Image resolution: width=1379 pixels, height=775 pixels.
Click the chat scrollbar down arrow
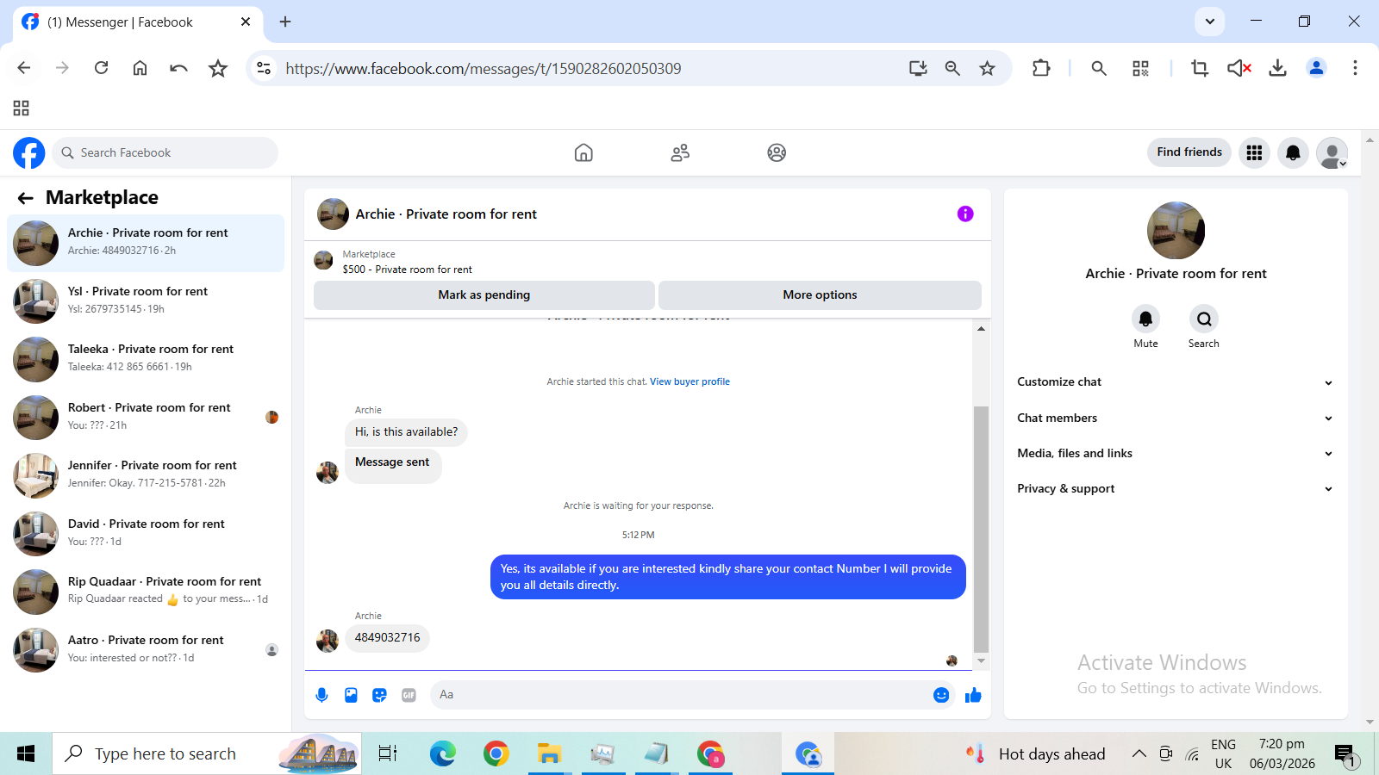pos(981,661)
